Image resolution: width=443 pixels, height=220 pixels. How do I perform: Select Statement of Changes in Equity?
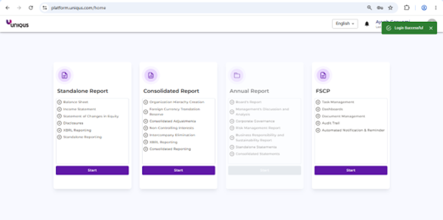(91, 116)
